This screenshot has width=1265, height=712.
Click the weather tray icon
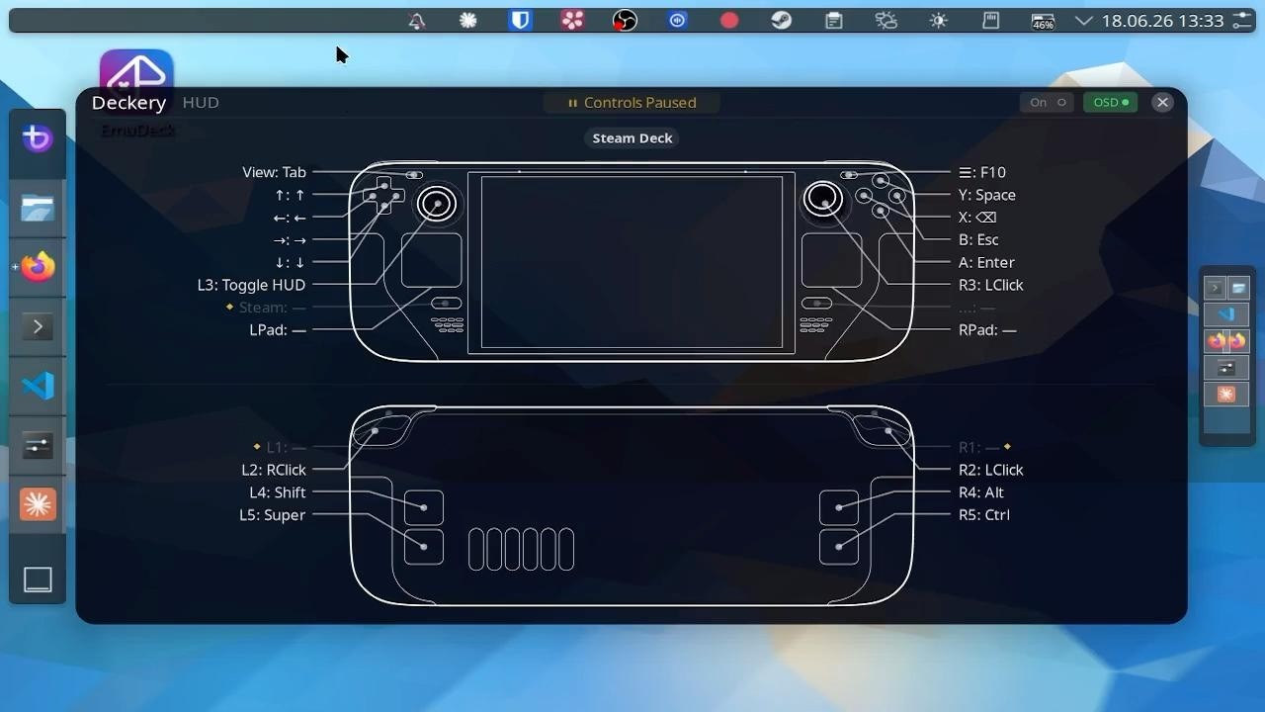[886, 20]
